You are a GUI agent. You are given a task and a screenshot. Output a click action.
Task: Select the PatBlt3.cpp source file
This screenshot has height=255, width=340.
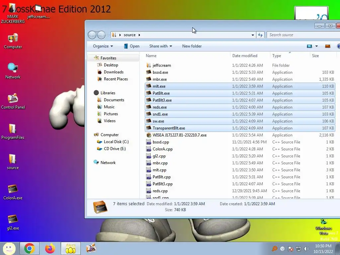click(x=240, y=184)
